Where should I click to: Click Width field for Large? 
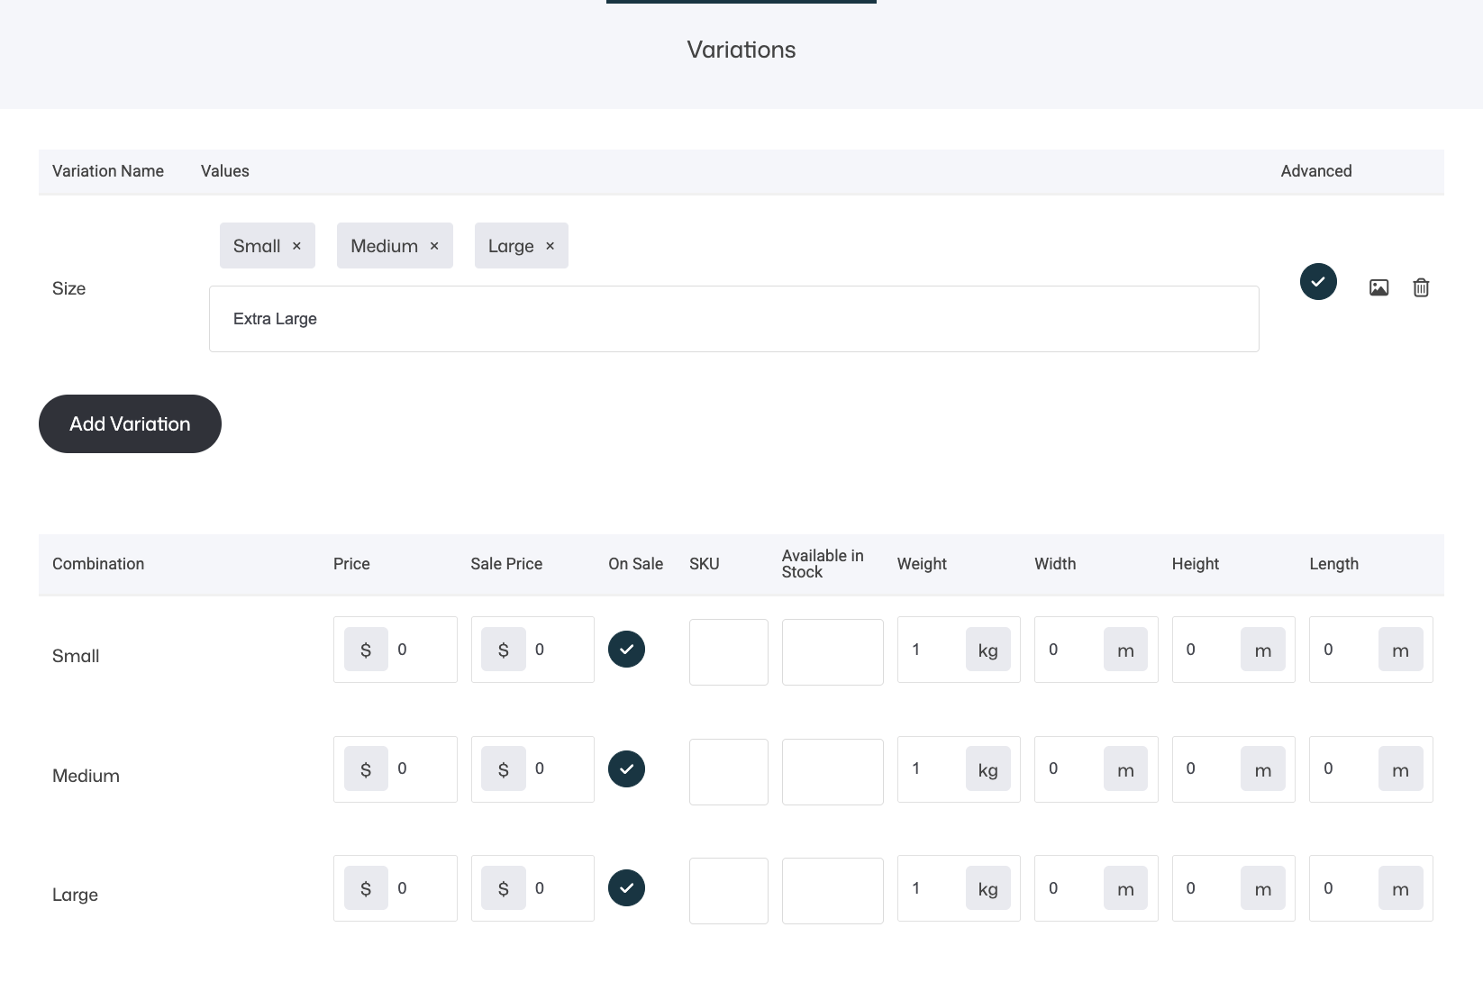pyautogui.click(x=1096, y=888)
